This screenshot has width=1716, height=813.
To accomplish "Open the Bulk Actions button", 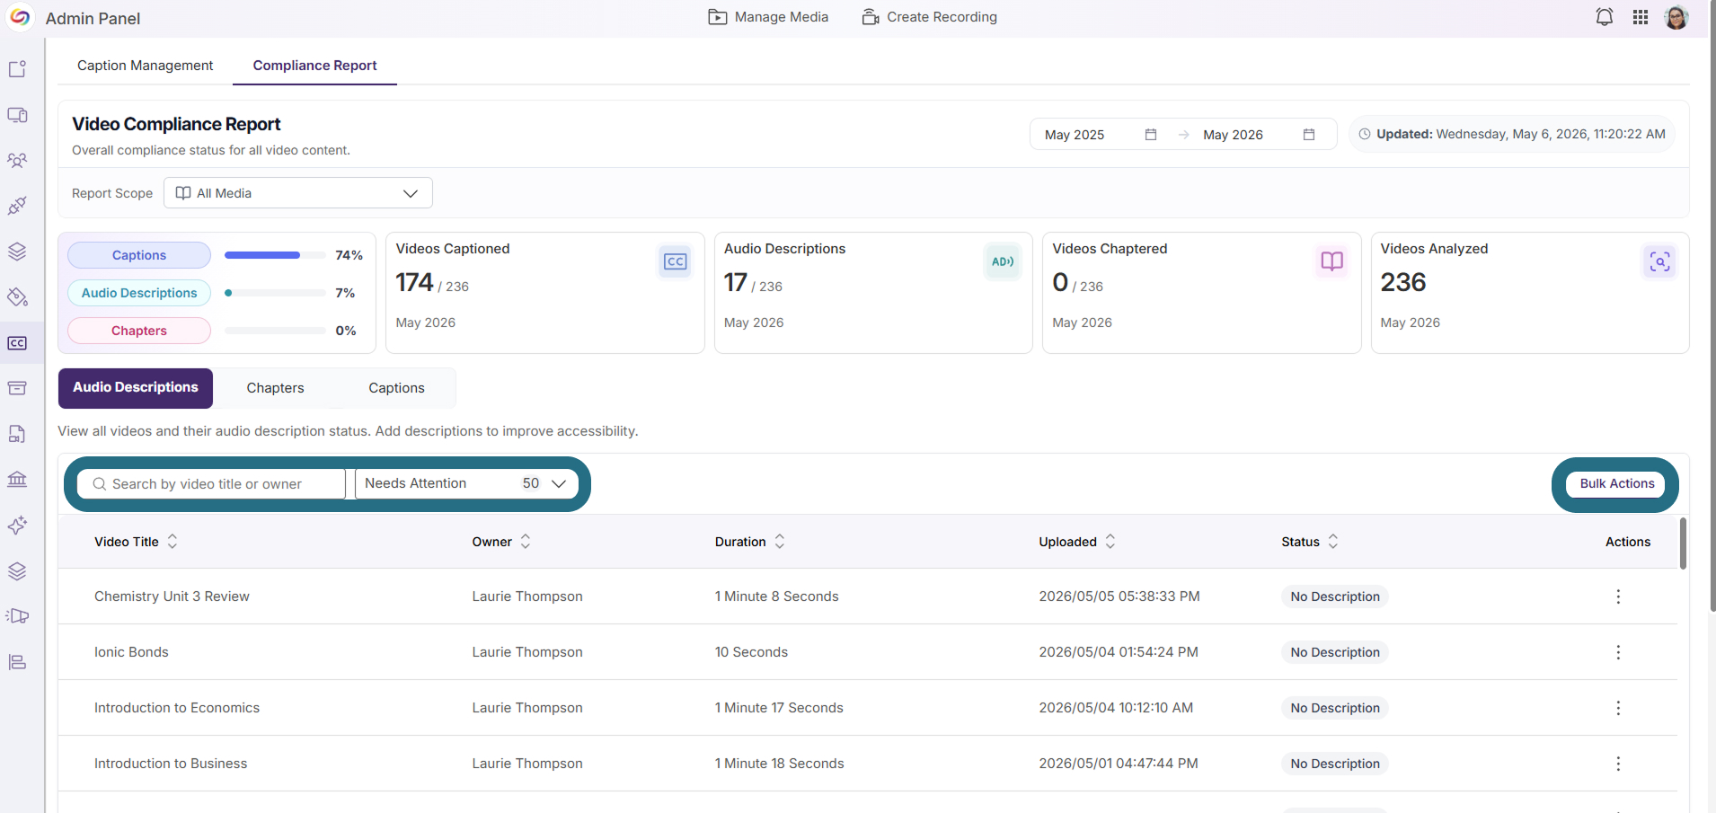I will 1617,483.
